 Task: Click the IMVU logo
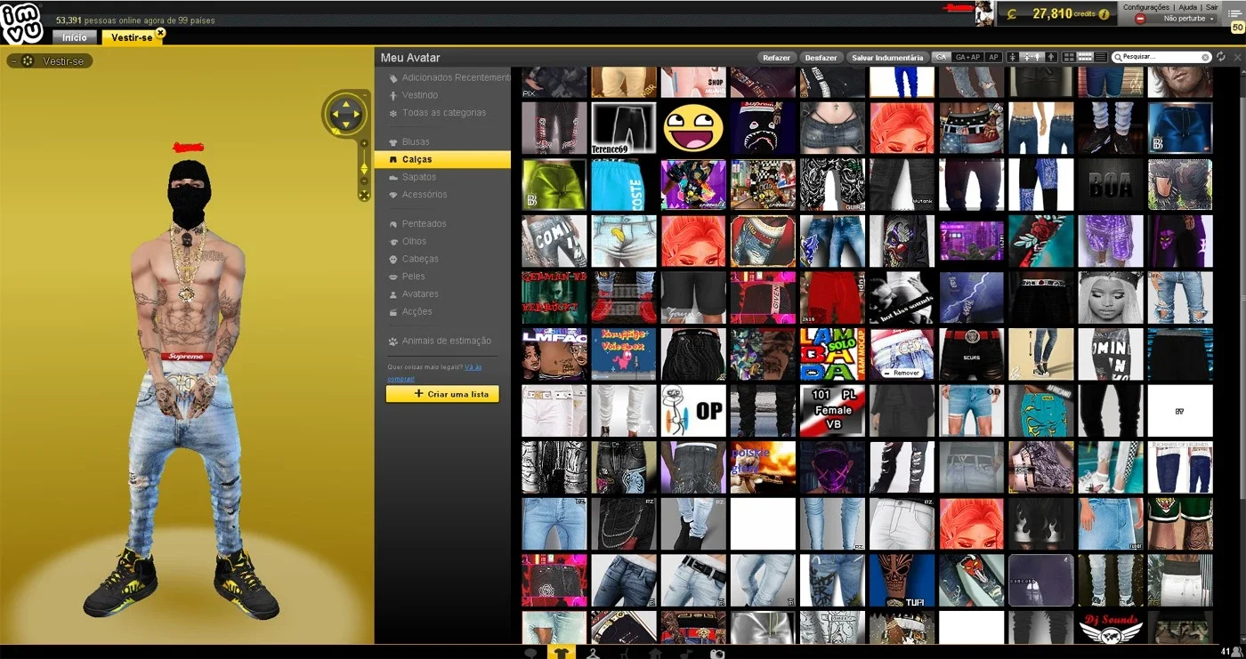pyautogui.click(x=21, y=23)
